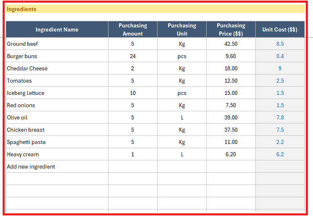Screen dimensions: 313x216
Task: Select Ground beef purchasing amount 5
Action: 133,44
